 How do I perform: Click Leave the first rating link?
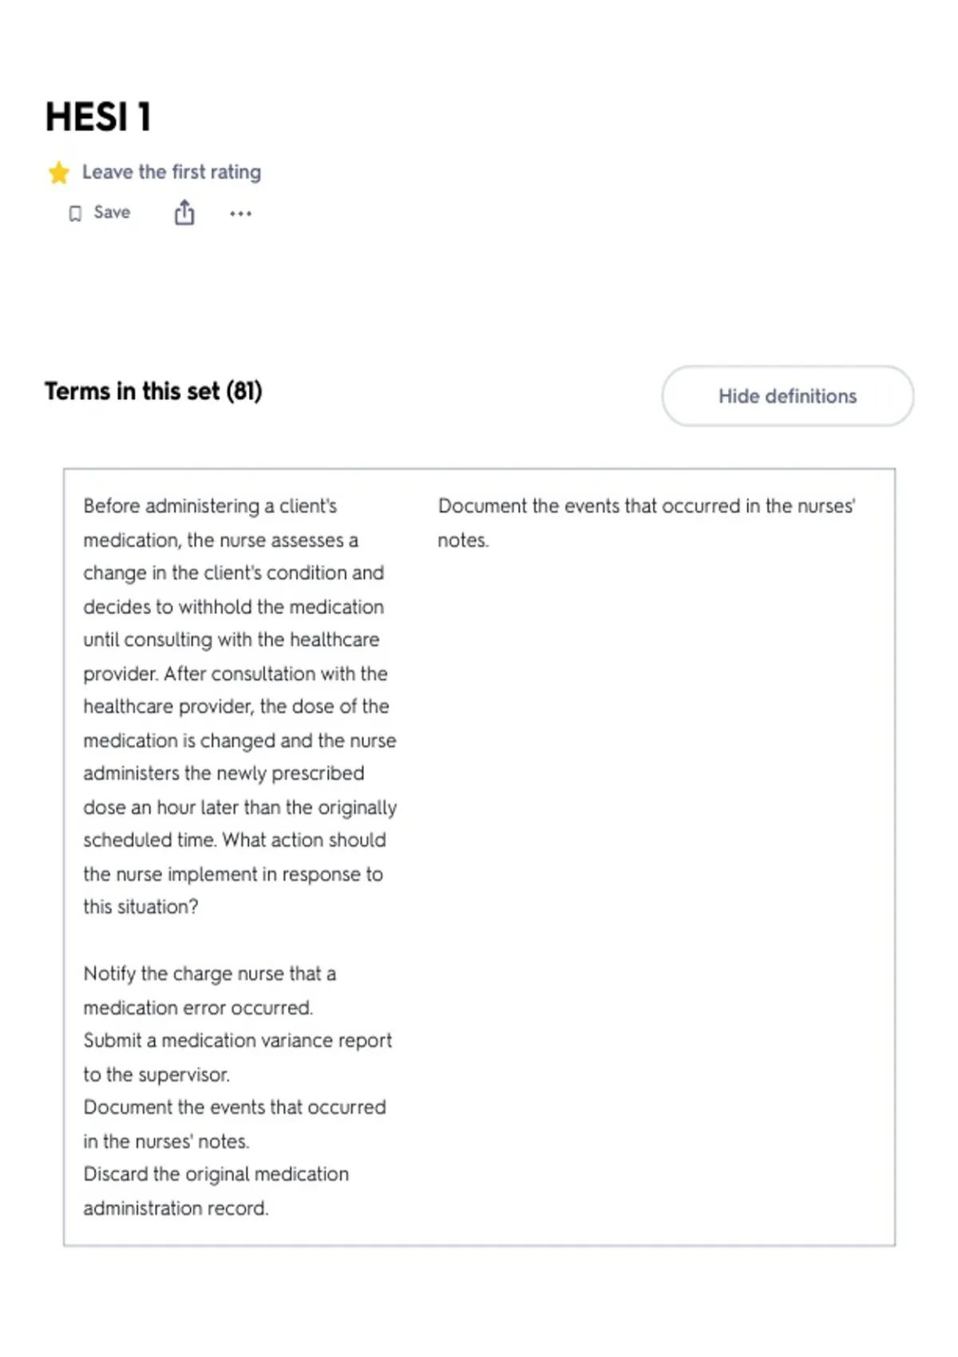point(172,172)
